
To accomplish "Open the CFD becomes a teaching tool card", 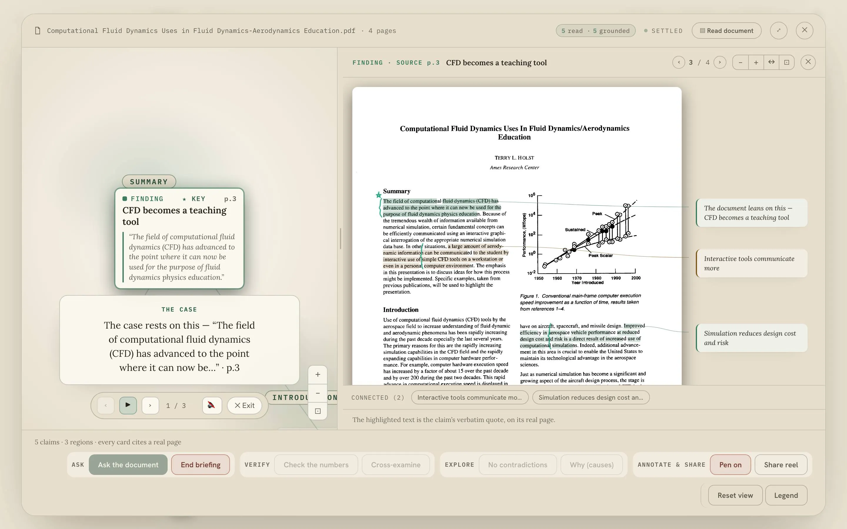I will pos(179,239).
